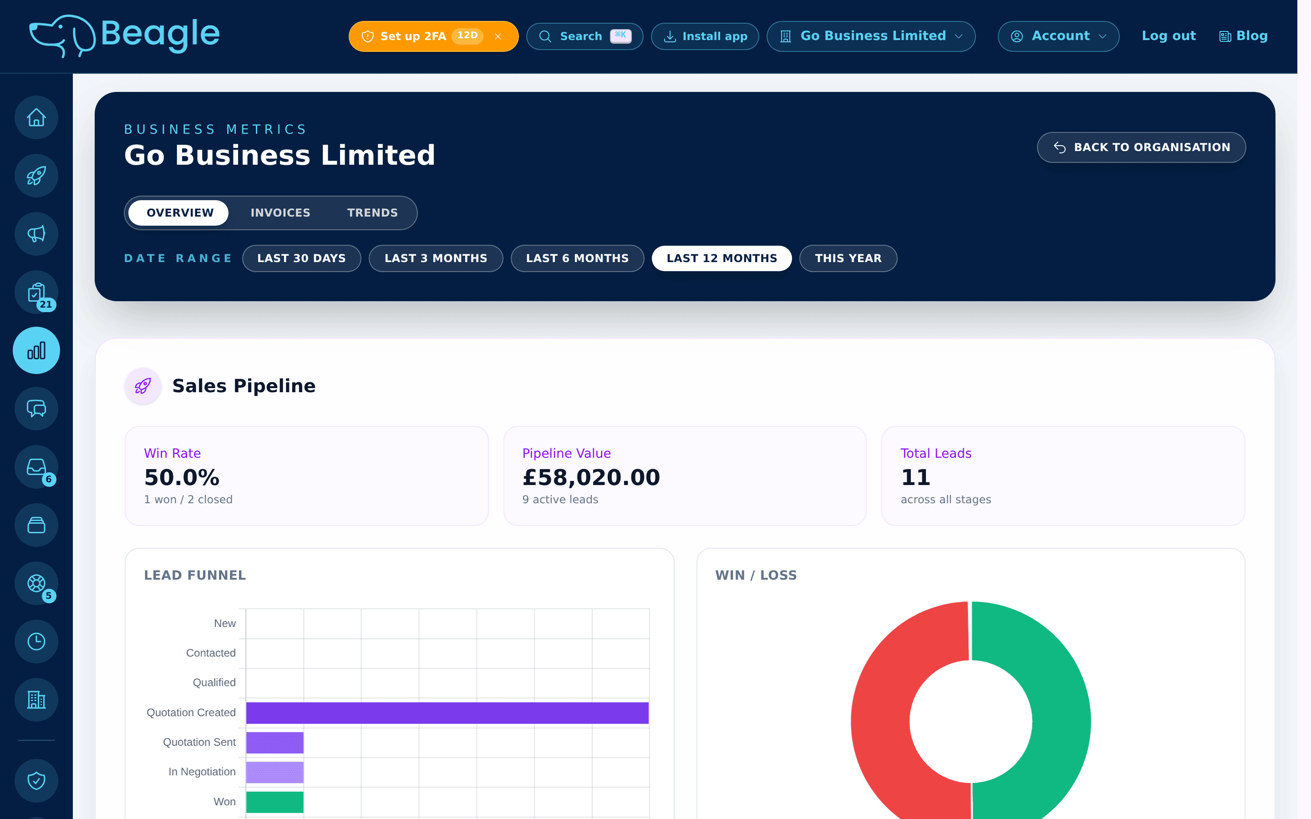Viewport: 1311px width, 819px height.
Task: Click the WIN / LOSS heading
Action: [756, 575]
